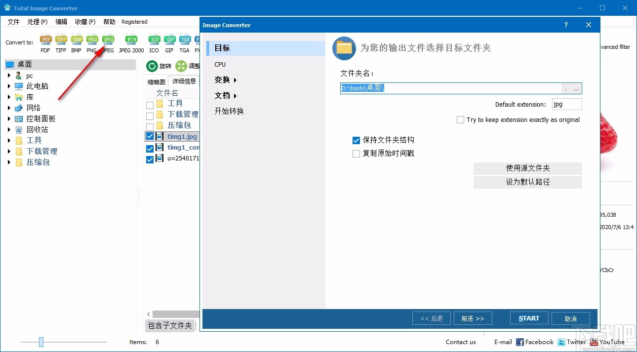Open the 编辑 menu
Viewport: 637px width, 352px height.
tap(61, 22)
